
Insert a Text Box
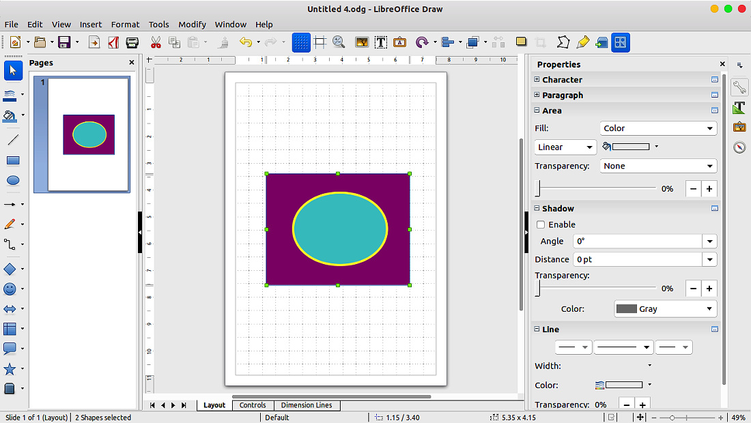pyautogui.click(x=381, y=42)
